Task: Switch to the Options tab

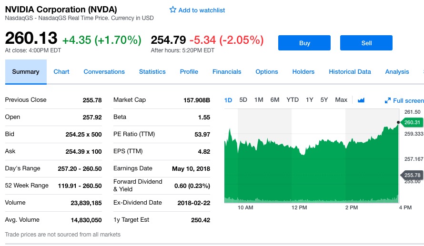Action: pos(267,72)
